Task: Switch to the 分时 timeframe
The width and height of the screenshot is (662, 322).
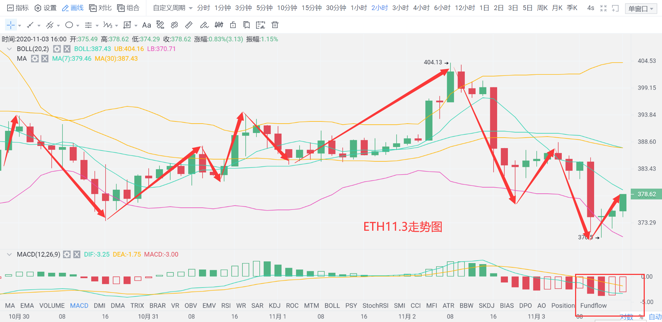Action: pyautogui.click(x=203, y=8)
